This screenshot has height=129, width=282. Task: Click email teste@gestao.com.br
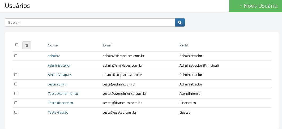(119, 113)
